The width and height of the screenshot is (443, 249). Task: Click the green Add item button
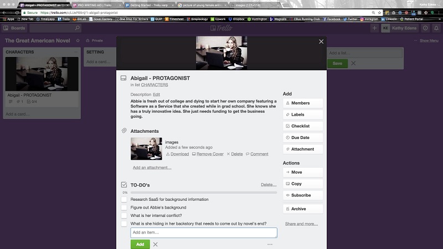click(140, 244)
